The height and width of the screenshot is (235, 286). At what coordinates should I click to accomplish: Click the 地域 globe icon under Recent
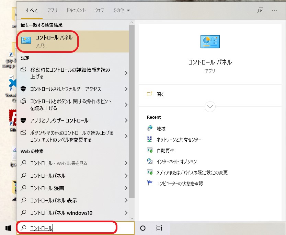tap(149, 129)
